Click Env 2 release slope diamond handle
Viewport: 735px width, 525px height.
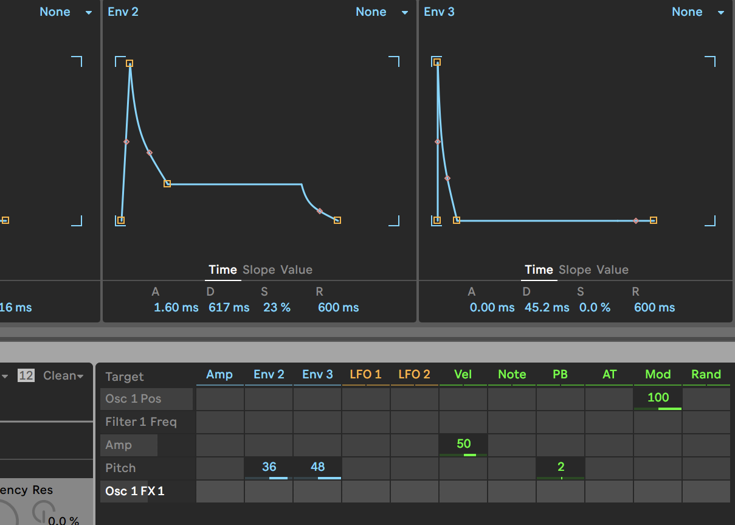pos(320,211)
